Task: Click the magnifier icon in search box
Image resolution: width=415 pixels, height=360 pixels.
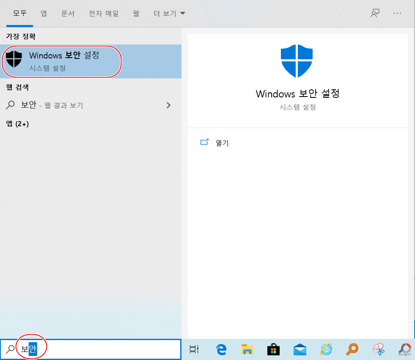Action: 10,349
